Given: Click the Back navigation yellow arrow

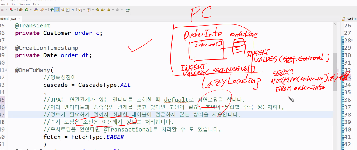Looking at the screenshot, I should [x=108, y=10].
